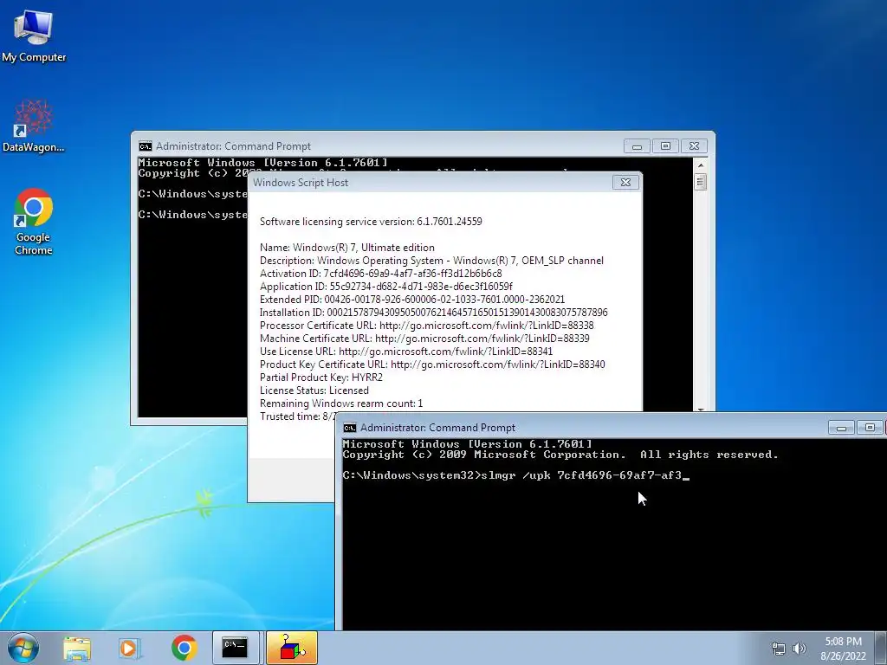The image size is (887, 665).
Task: Switch to Command Prompt taskbar button
Action: [x=235, y=648]
